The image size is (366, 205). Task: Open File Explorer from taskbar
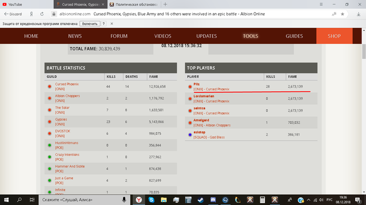164,200
